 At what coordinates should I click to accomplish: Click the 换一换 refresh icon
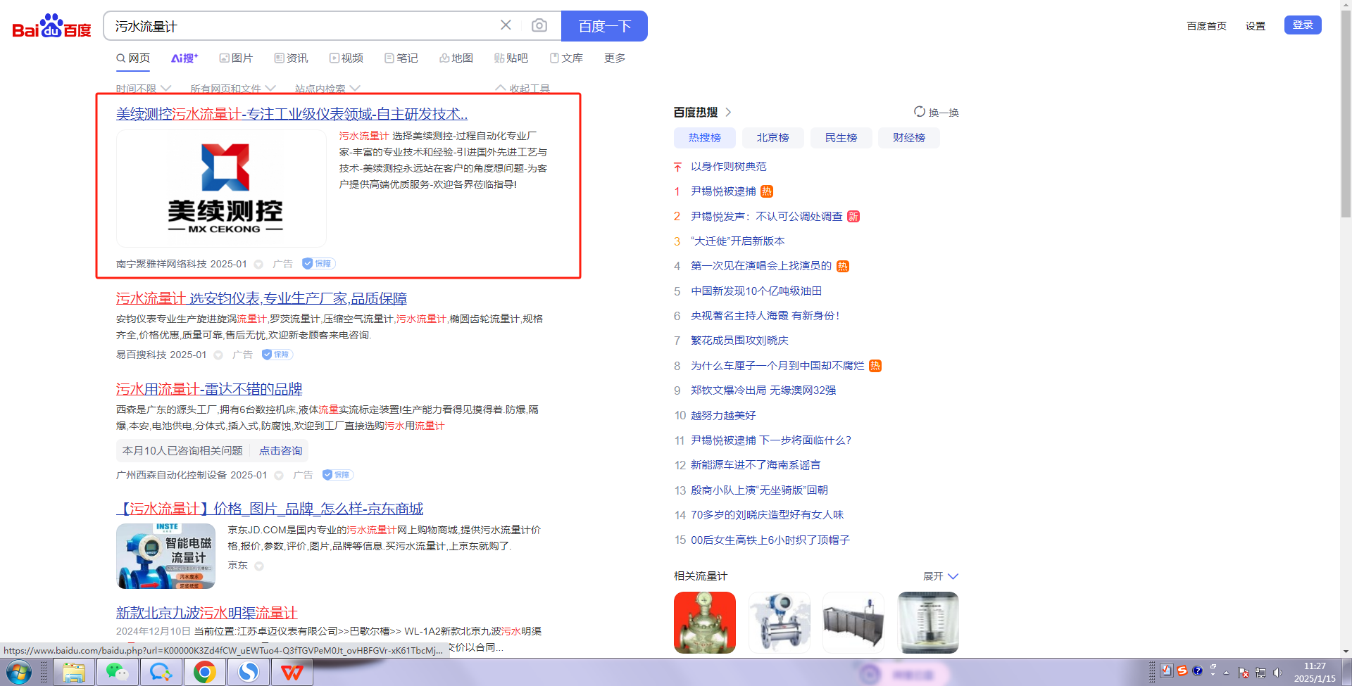920,112
